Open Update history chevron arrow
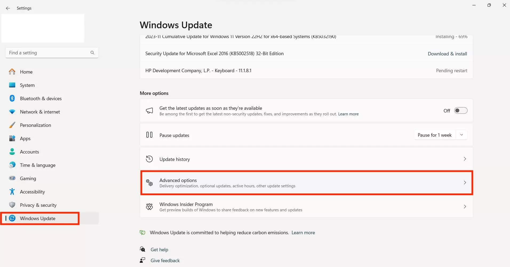The height and width of the screenshot is (267, 510). click(x=465, y=159)
